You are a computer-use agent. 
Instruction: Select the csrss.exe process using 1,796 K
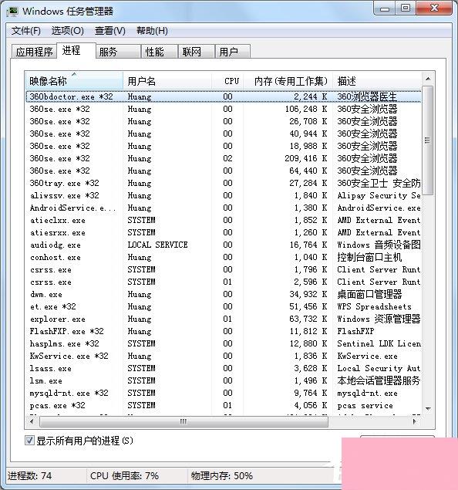tap(224, 269)
